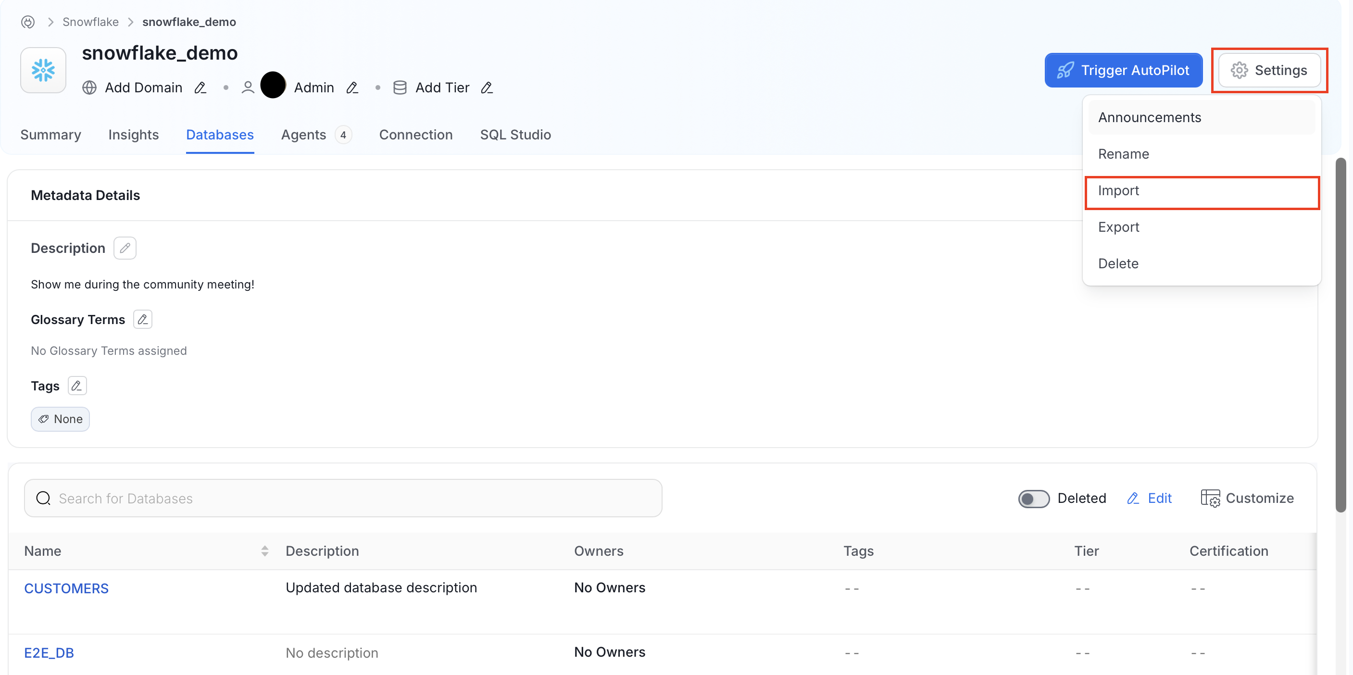
Task: Click 'No description' cell for E2E_DB
Action: (x=332, y=653)
